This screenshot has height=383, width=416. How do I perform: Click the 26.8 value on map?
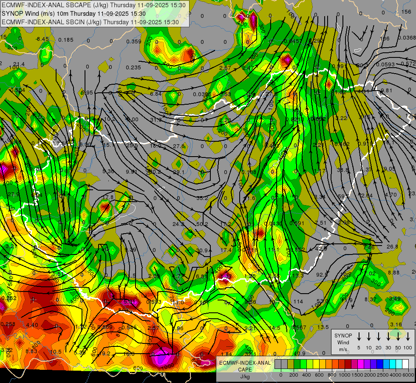[392, 247]
